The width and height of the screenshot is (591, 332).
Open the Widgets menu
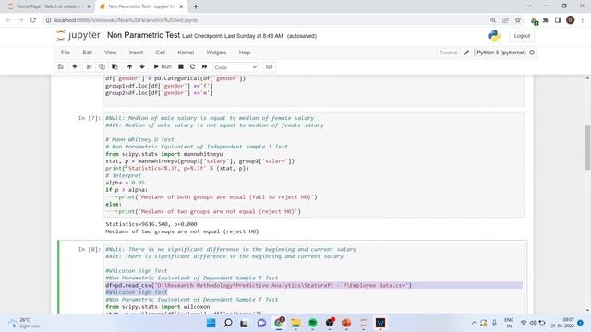(x=216, y=53)
